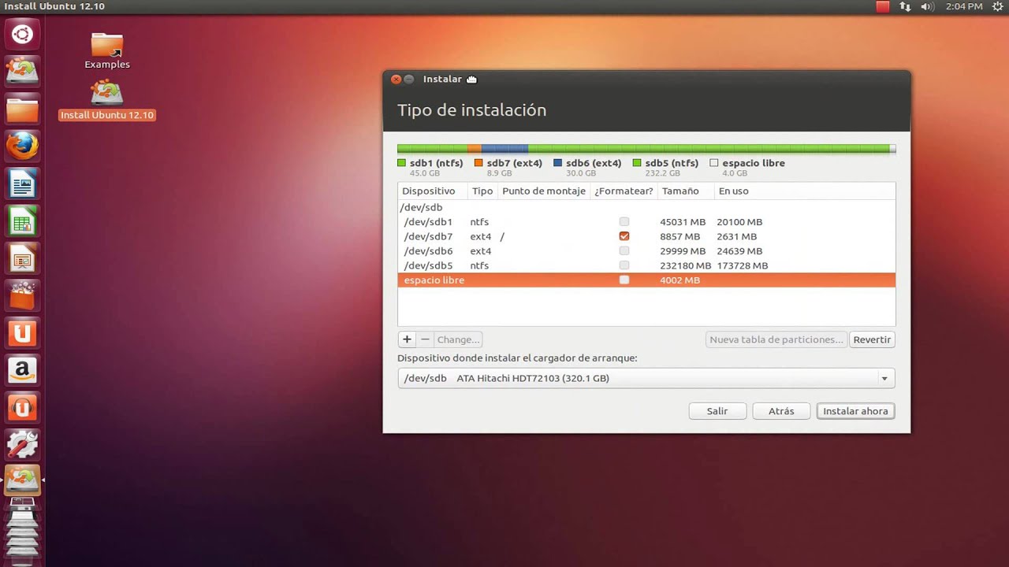Click the Salir button
The width and height of the screenshot is (1009, 567).
click(x=717, y=411)
